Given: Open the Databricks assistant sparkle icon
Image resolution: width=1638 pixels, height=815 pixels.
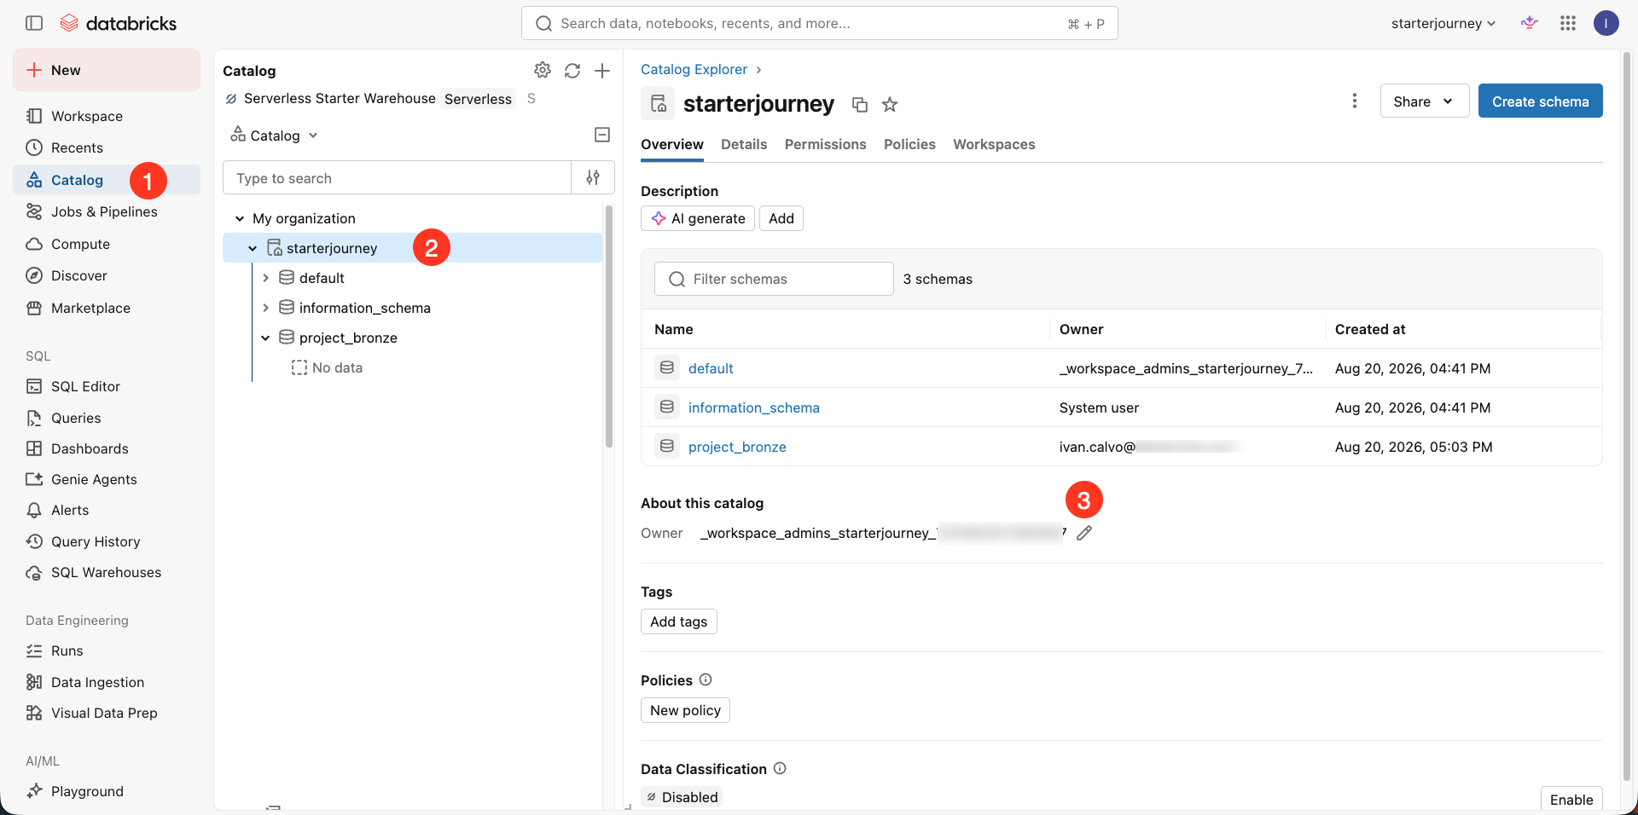Looking at the screenshot, I should [1530, 23].
